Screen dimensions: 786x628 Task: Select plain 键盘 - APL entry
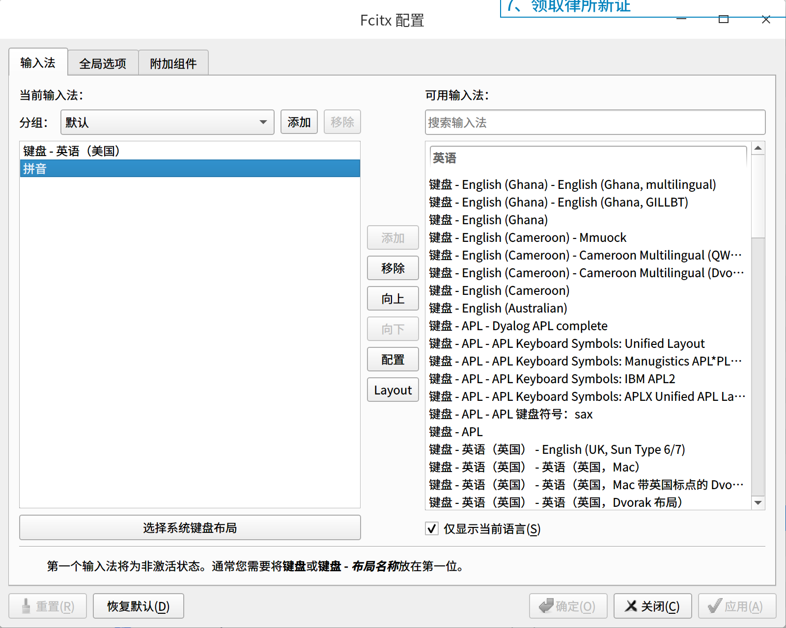(588, 432)
